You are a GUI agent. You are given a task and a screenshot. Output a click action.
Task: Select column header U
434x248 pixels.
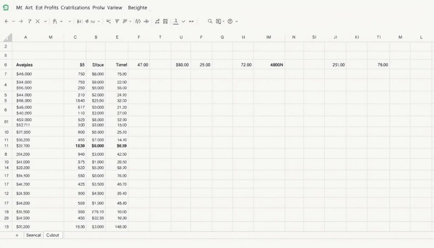181,37
